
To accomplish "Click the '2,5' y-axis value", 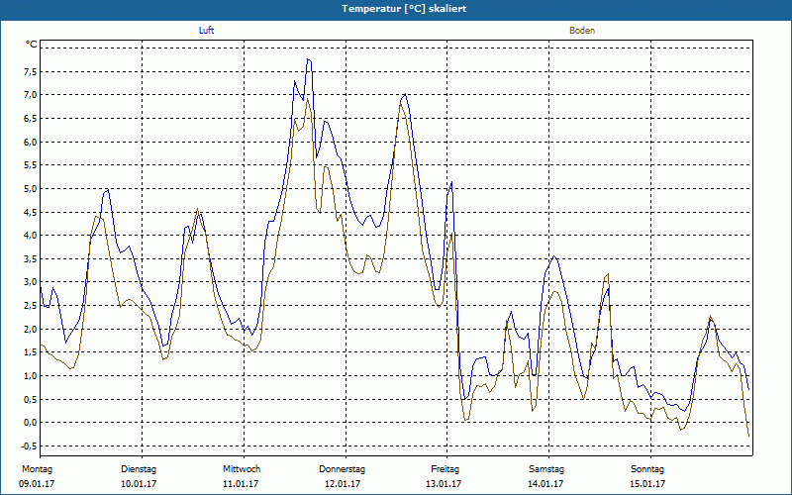I will (31, 306).
